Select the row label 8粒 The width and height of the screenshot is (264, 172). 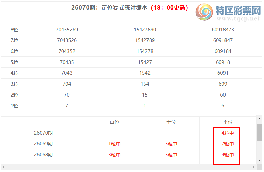click(14, 30)
